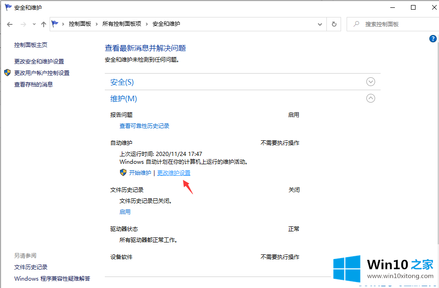439x288 pixels.
Task: Open 更改用户帐户控制设置 link
Action: pos(42,73)
